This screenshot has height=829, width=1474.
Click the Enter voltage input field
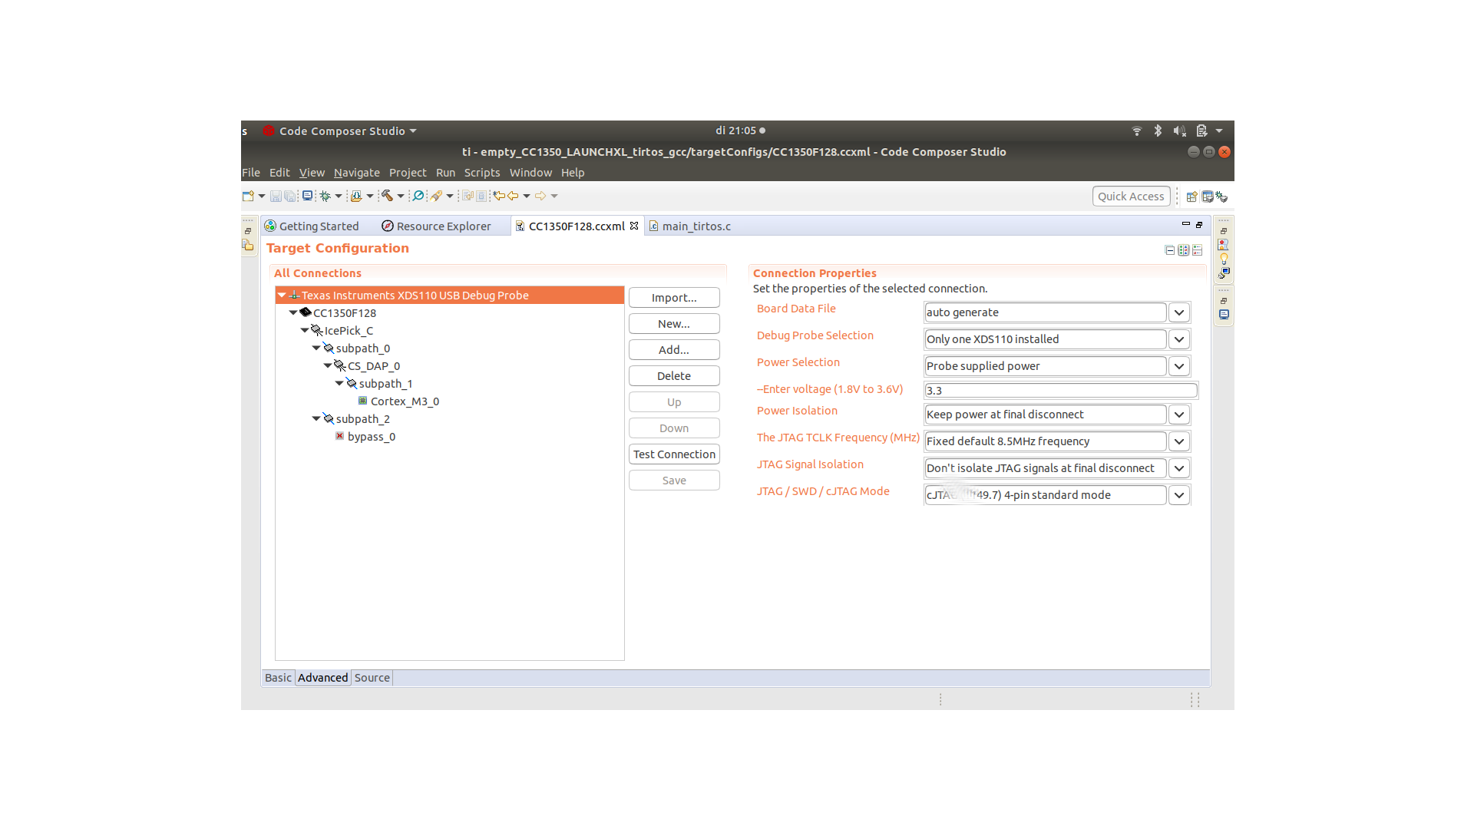(x=1060, y=391)
